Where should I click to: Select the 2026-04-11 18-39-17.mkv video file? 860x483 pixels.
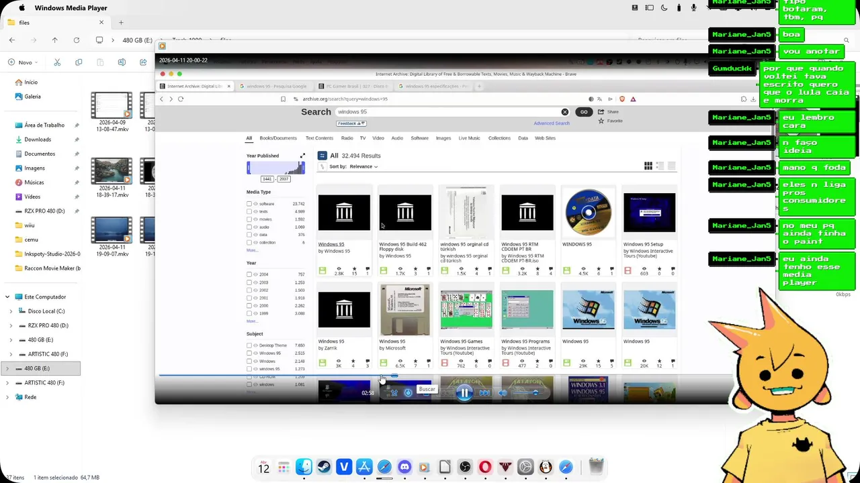113,178
